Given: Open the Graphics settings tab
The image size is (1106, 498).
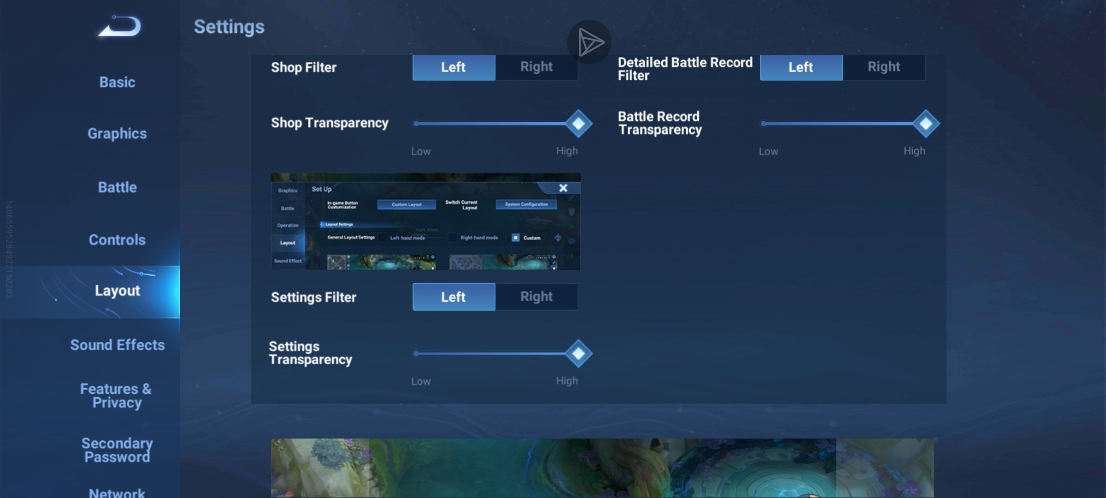Looking at the screenshot, I should click(x=117, y=134).
